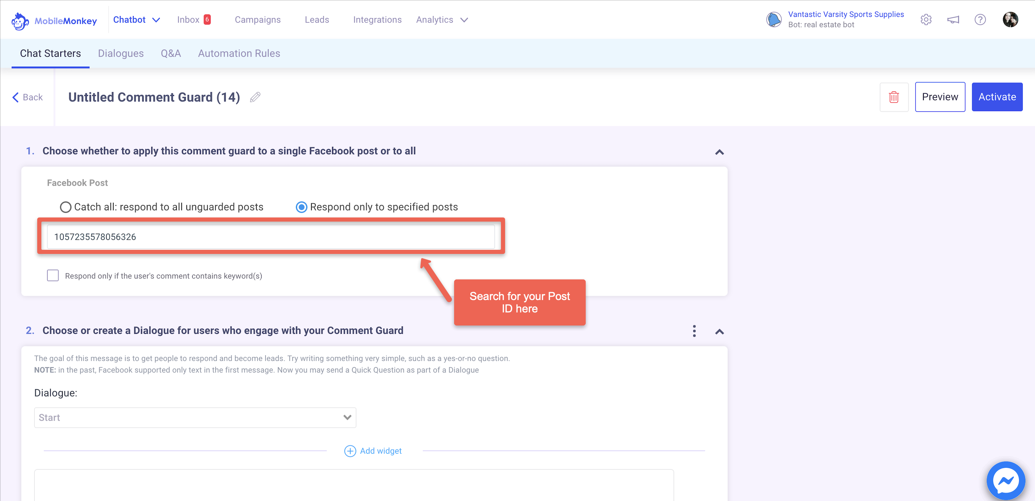Collapse section 1 Facebook post chevron
The height and width of the screenshot is (501, 1035).
point(719,152)
